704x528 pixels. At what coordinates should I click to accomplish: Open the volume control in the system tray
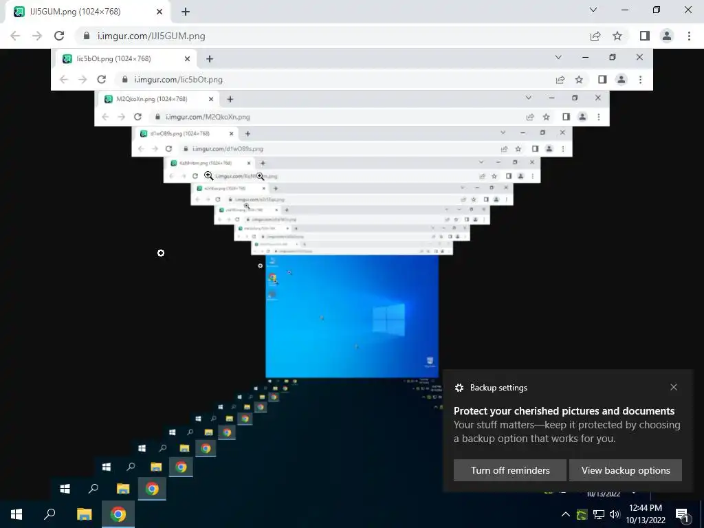[x=615, y=514]
